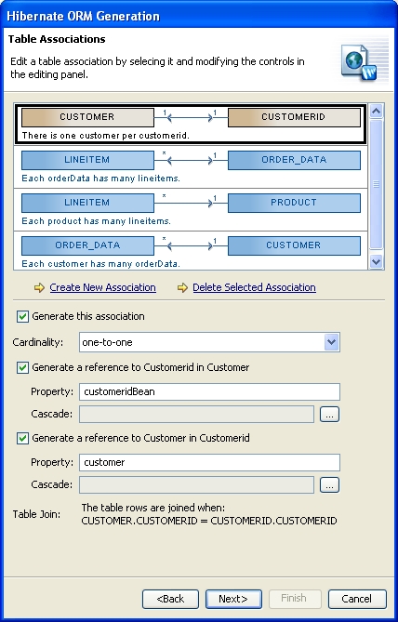This screenshot has width=398, height=622.
Task: Select the LINEITEM to ORDER_DATA relationship arrow
Action: pyautogui.click(x=191, y=160)
